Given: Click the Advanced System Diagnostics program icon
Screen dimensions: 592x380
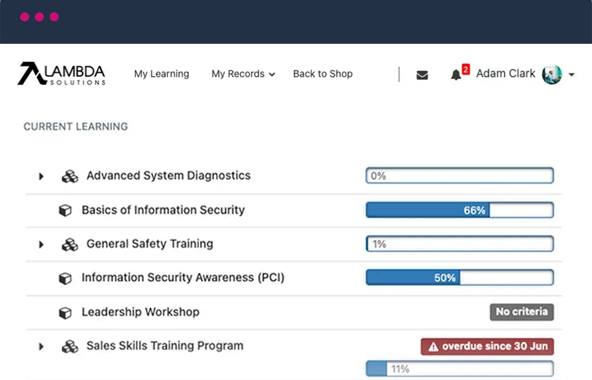Looking at the screenshot, I should 70,176.
